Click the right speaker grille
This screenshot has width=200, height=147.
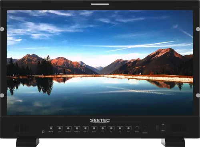[179, 128]
